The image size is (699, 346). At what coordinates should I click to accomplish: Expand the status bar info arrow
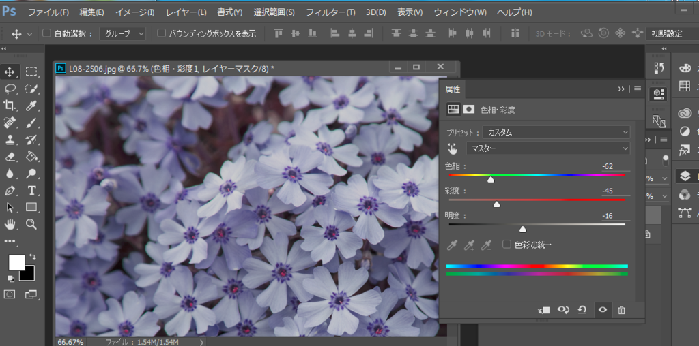coord(201,342)
